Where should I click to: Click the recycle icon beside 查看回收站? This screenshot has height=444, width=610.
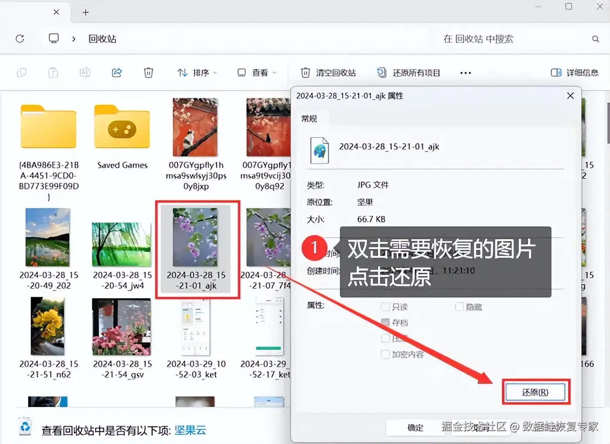click(x=25, y=426)
